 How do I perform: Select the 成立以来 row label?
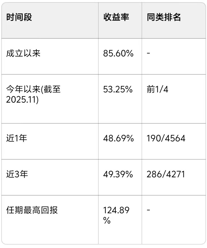coord(23,53)
